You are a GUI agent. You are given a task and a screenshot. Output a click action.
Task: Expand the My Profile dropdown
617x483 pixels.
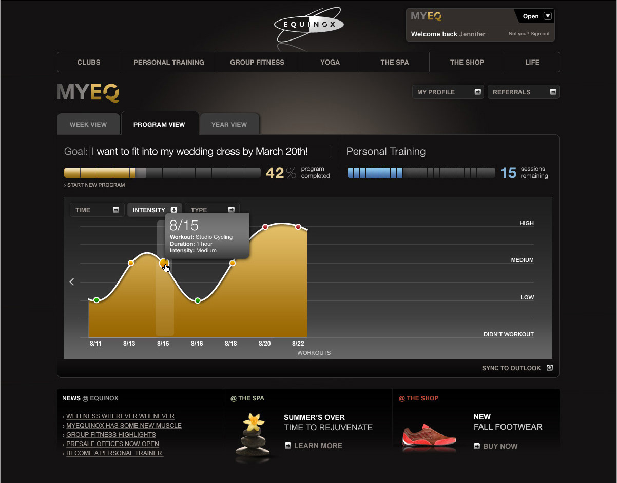point(448,92)
